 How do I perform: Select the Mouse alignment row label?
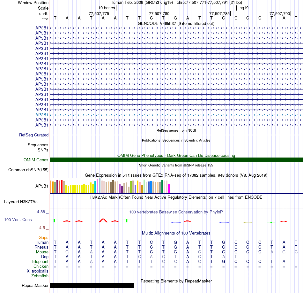[42, 252]
